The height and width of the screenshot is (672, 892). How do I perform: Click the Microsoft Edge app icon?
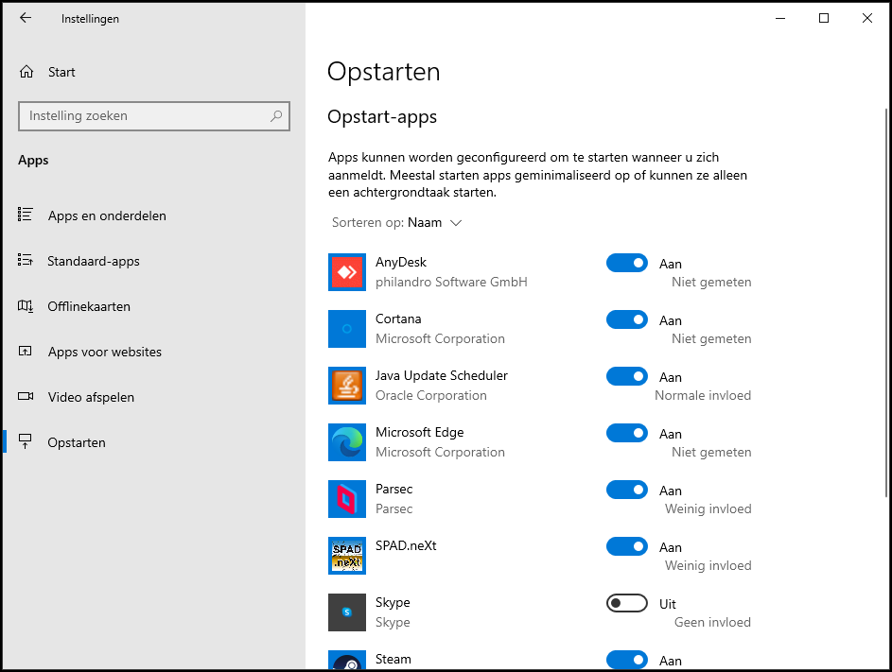point(347,442)
